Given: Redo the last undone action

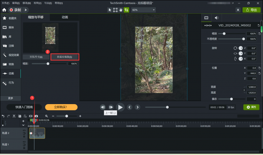Looking at the screenshot, I should (x=9, y=116).
